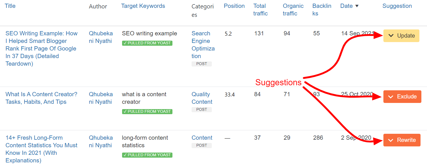This screenshot has width=427, height=168.
Task: Open the Content category link
Action: [x=202, y=138]
